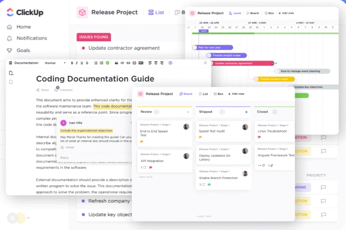Click Assign in Ivan Villa's comment
This screenshot has width=346, height=230.
pyautogui.click(x=68, y=147)
